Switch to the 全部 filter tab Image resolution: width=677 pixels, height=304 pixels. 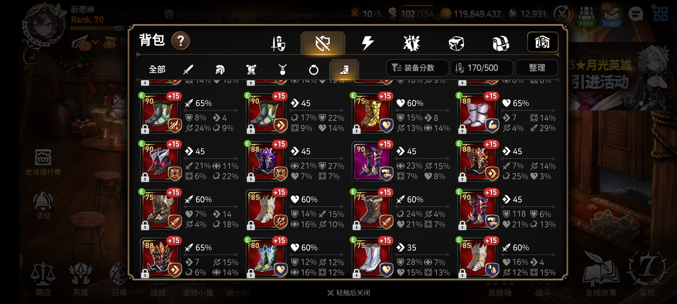pyautogui.click(x=157, y=69)
